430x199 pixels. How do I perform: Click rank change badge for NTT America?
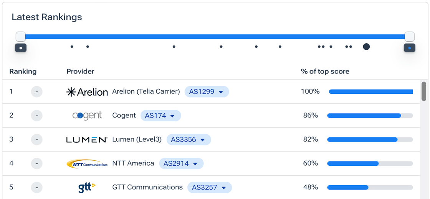tap(37, 163)
